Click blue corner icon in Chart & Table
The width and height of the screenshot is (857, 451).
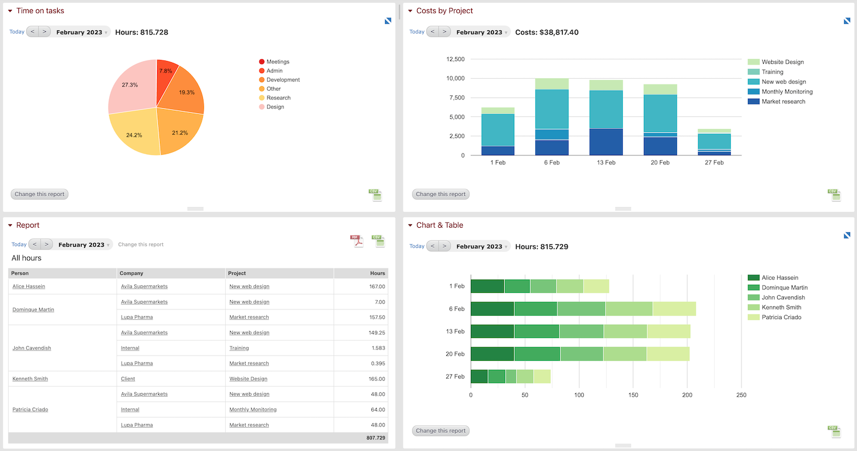[x=847, y=235]
